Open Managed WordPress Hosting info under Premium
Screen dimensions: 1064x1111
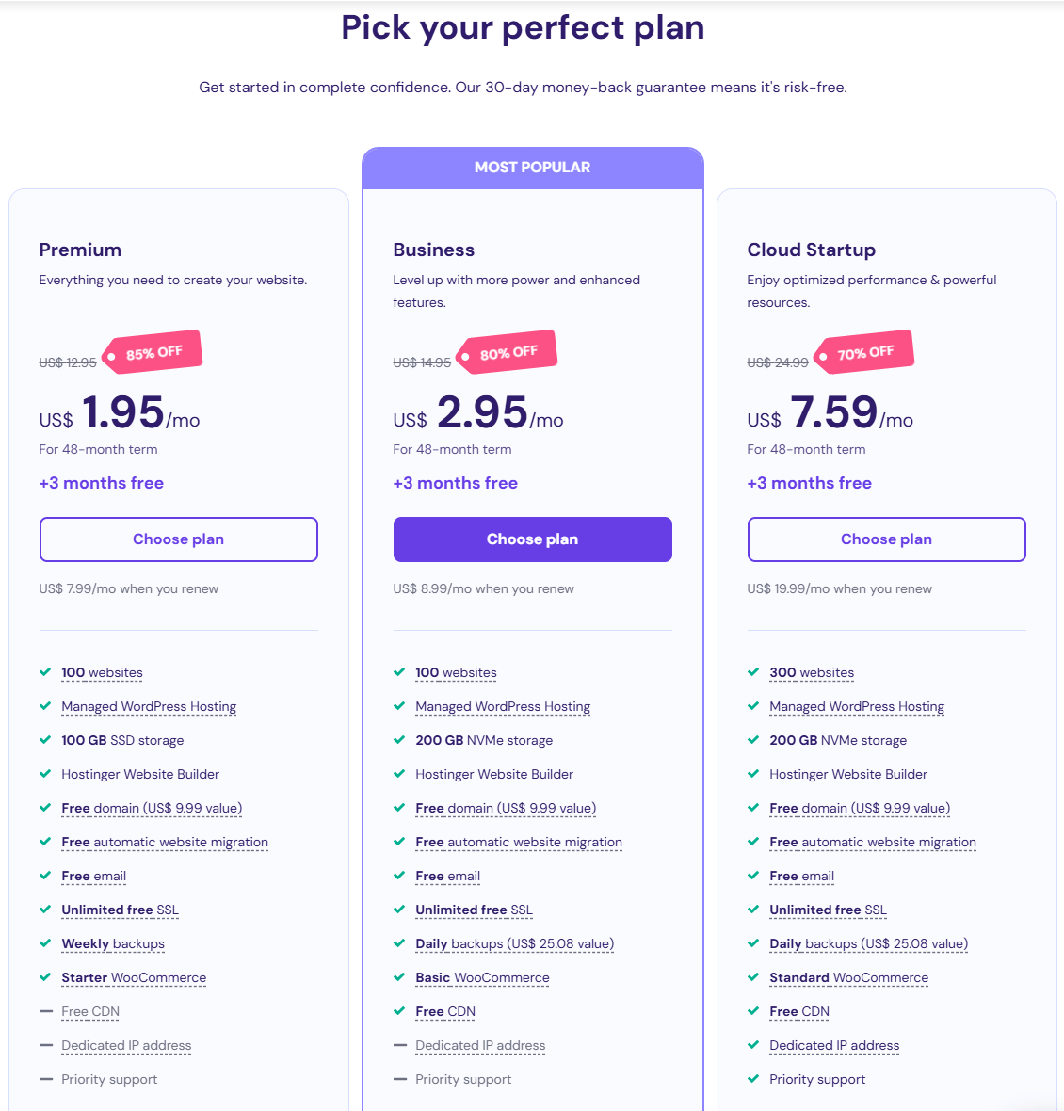[x=149, y=706]
